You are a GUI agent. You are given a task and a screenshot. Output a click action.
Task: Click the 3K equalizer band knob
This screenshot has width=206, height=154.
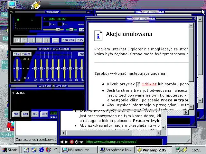pos(64,68)
